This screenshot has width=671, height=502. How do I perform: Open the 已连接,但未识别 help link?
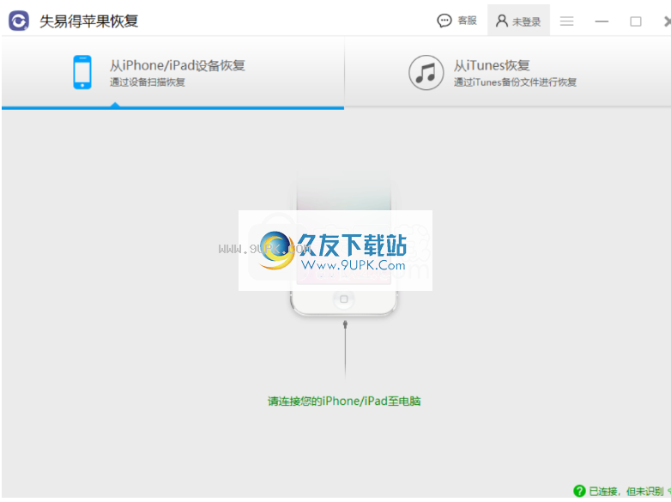626,492
